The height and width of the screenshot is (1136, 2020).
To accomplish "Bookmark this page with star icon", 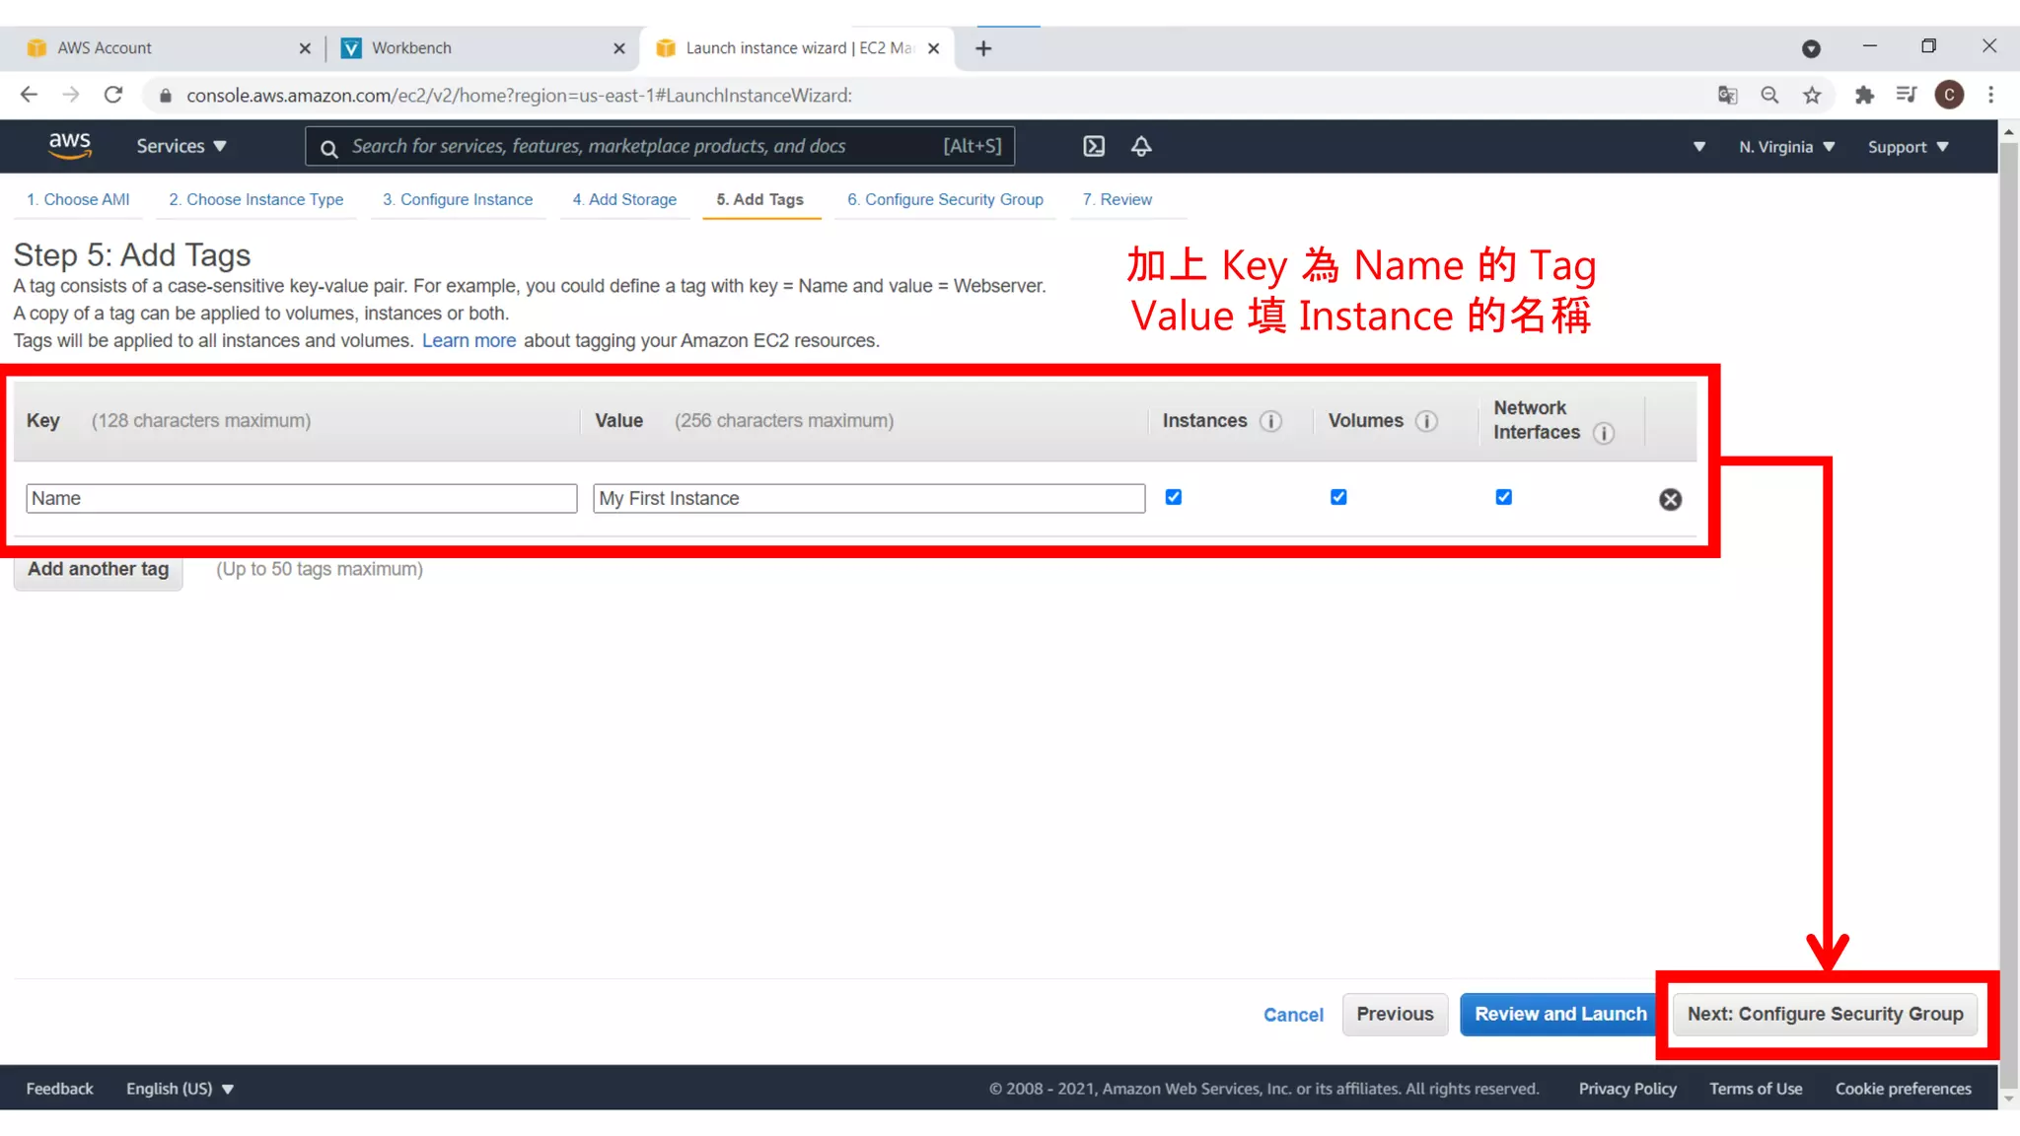I will [1812, 95].
